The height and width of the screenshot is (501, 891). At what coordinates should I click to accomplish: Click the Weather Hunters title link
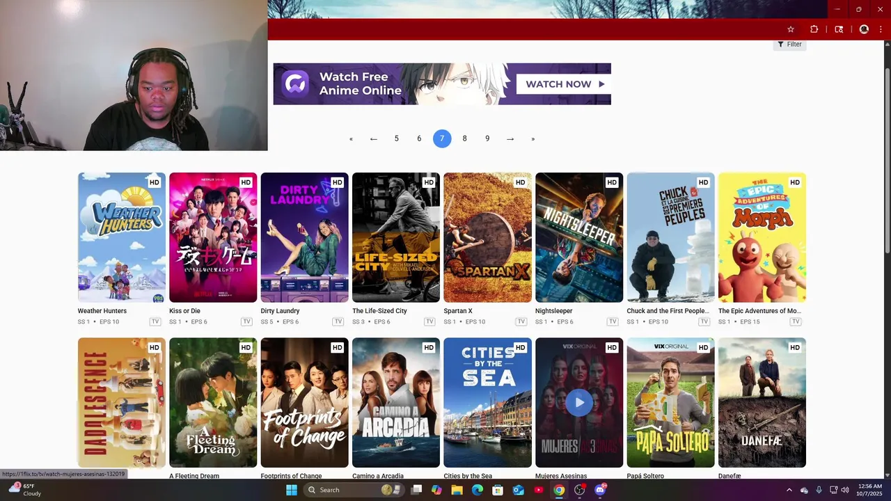[x=102, y=311]
